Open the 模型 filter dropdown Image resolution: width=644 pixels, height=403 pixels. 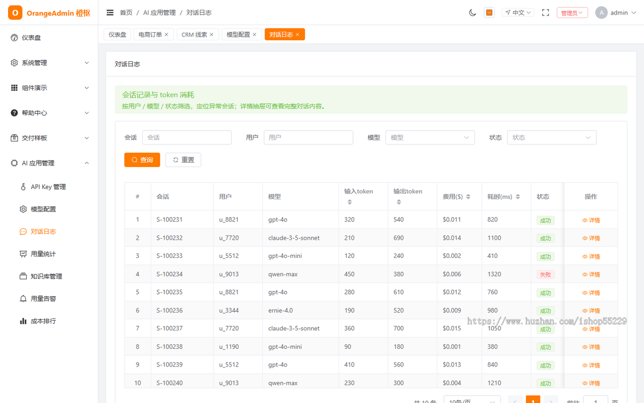pos(430,138)
